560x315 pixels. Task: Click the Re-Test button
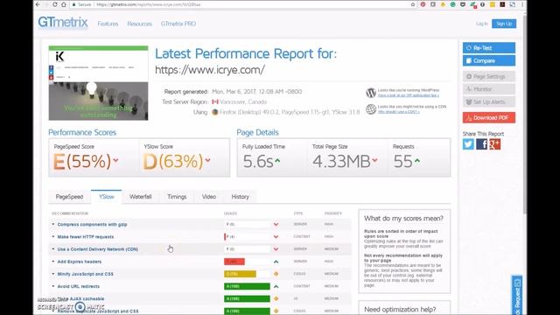pyautogui.click(x=489, y=48)
